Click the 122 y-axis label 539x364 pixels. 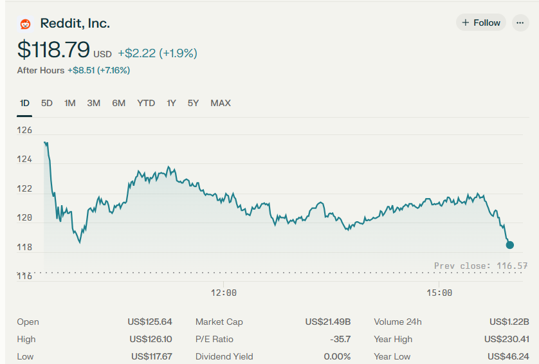tap(24, 188)
